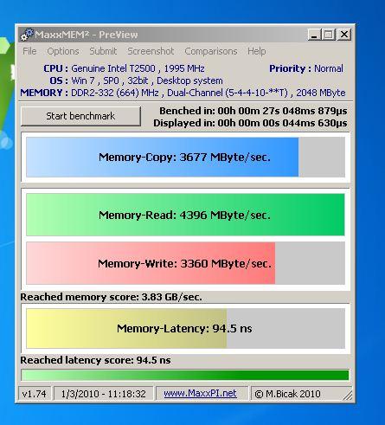Open the Screenshot menu

click(151, 51)
